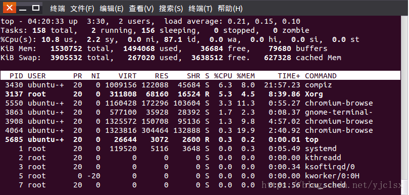Open the 帮助(H) menu
Viewport: 409px width, 195px height.
coord(230,9)
